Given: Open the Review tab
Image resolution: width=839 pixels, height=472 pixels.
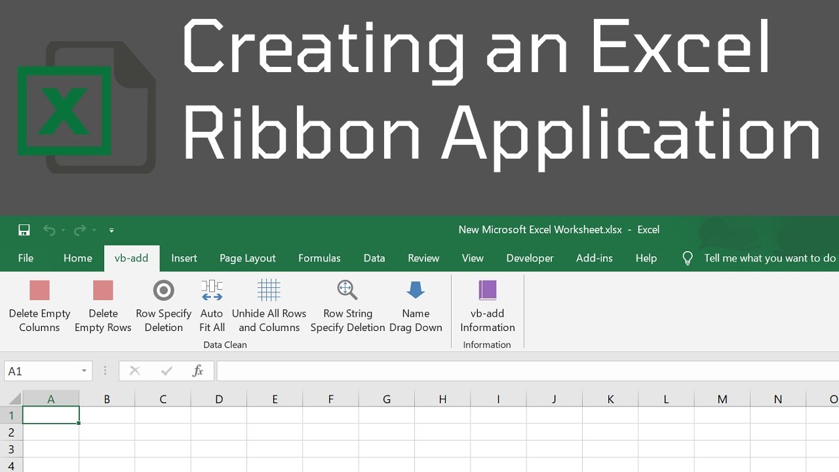Looking at the screenshot, I should pos(423,258).
